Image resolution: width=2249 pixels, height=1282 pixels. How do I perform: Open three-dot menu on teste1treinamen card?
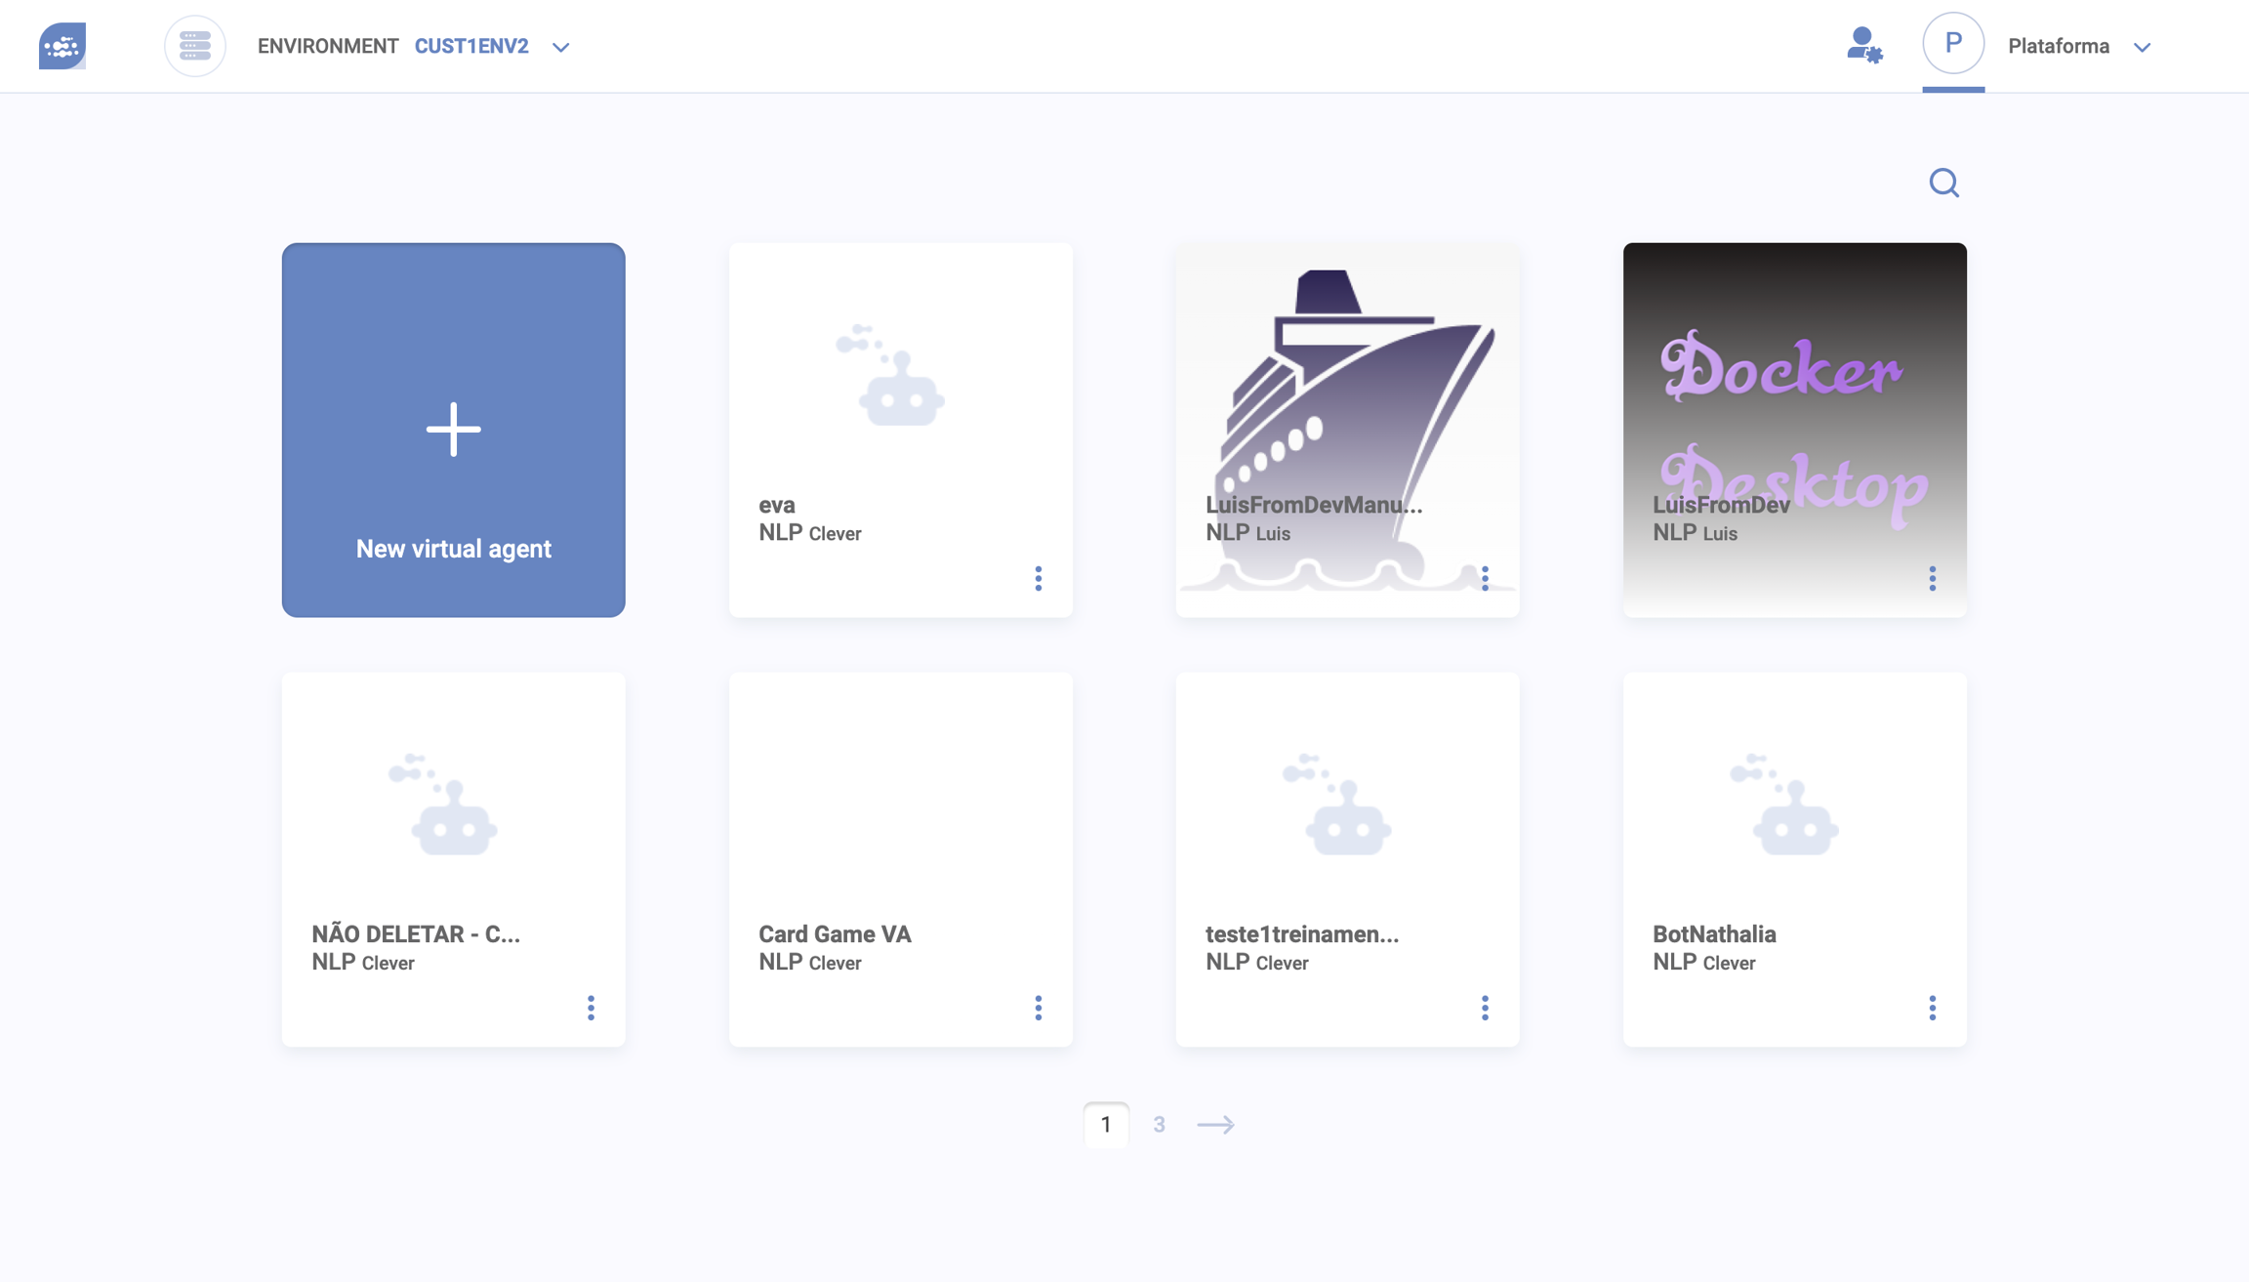pyautogui.click(x=1485, y=1008)
